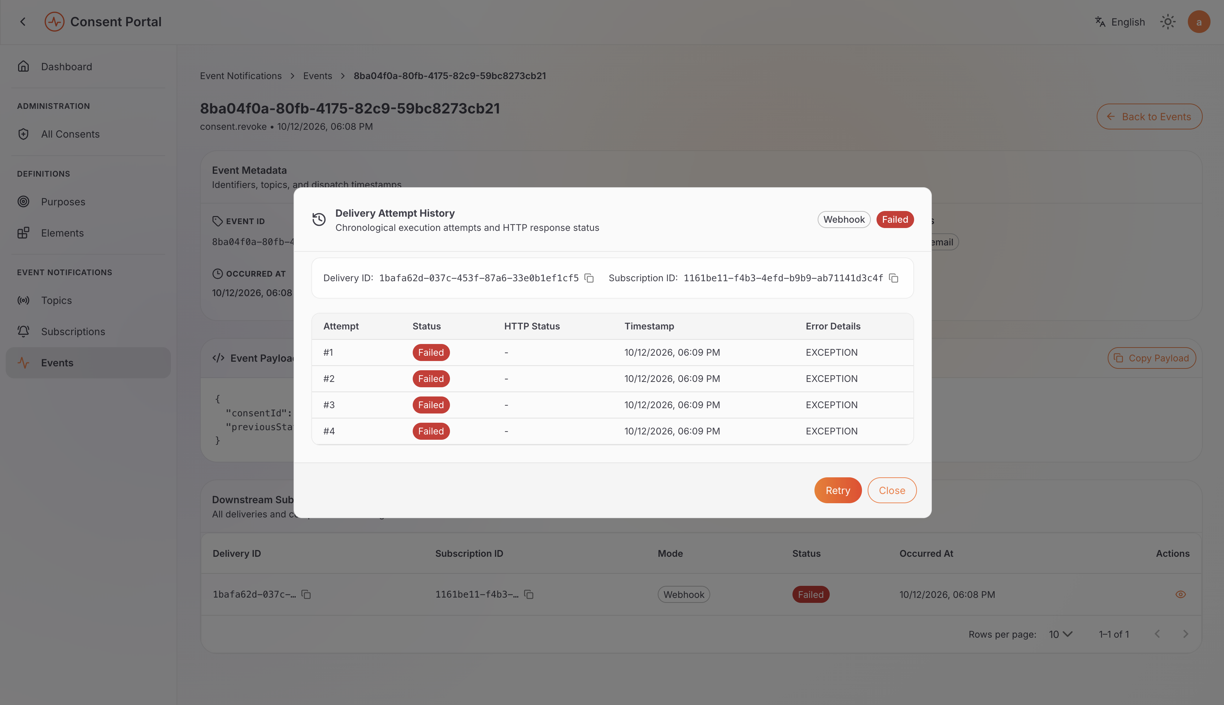Copy the delivery ID 1bafa62d-037c in table row

coord(306,594)
